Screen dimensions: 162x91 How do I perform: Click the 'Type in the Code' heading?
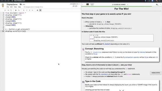pyautogui.click(x=93, y=81)
